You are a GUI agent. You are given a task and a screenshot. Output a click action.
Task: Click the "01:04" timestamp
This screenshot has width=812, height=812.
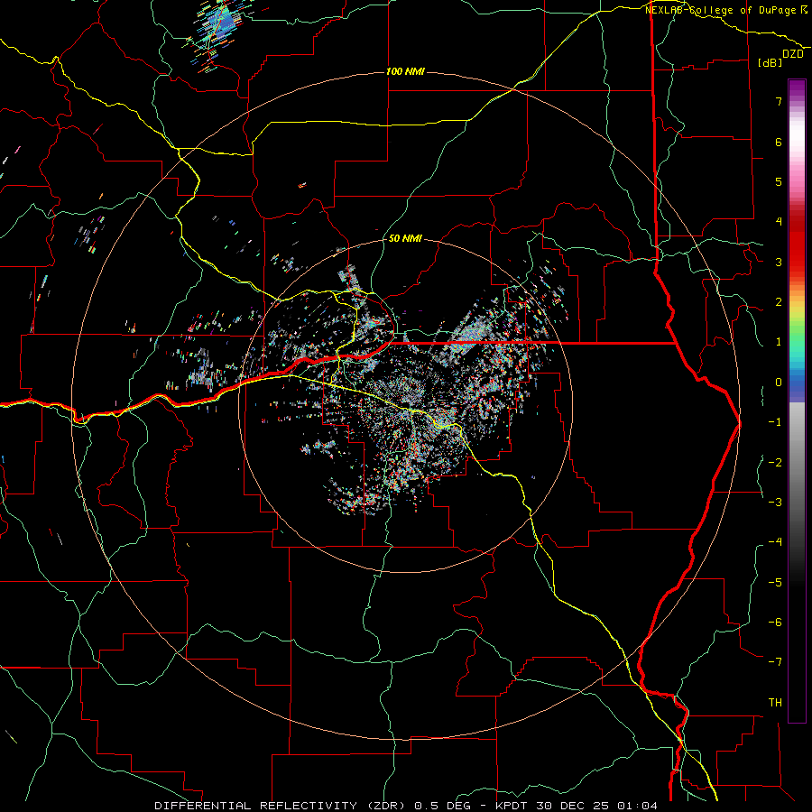638,806
